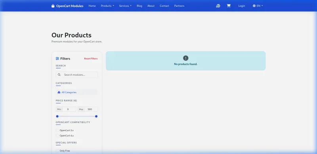Focus the Search modules input field
The image size is (317, 154).
(80, 75)
